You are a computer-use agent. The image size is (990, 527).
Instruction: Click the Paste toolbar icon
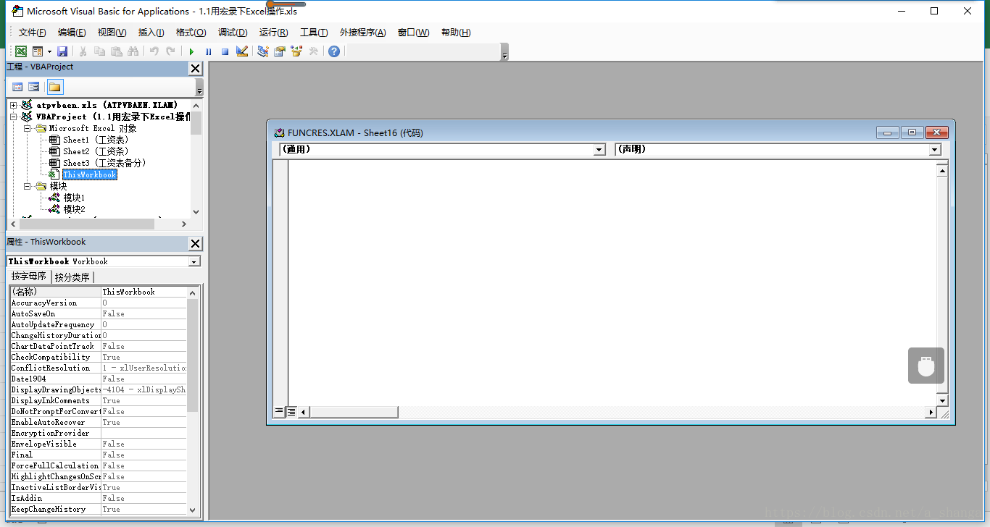click(117, 51)
